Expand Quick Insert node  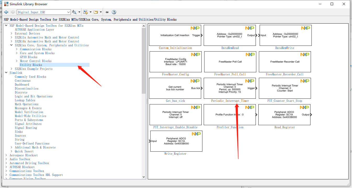tap(12, 151)
